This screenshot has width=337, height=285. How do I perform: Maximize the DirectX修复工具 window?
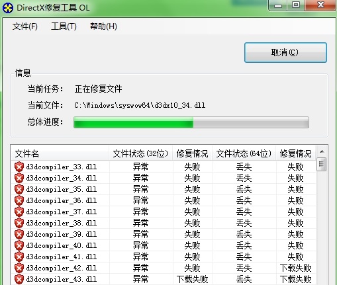coord(296,5)
